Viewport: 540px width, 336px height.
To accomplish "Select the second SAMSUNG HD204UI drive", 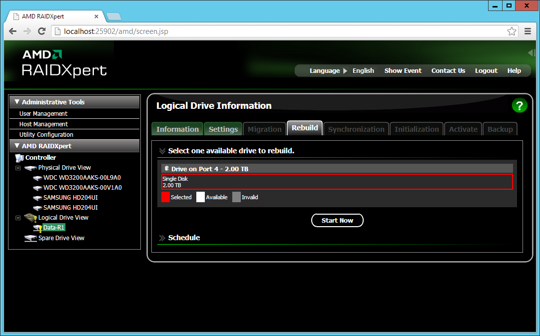I will [x=70, y=208].
